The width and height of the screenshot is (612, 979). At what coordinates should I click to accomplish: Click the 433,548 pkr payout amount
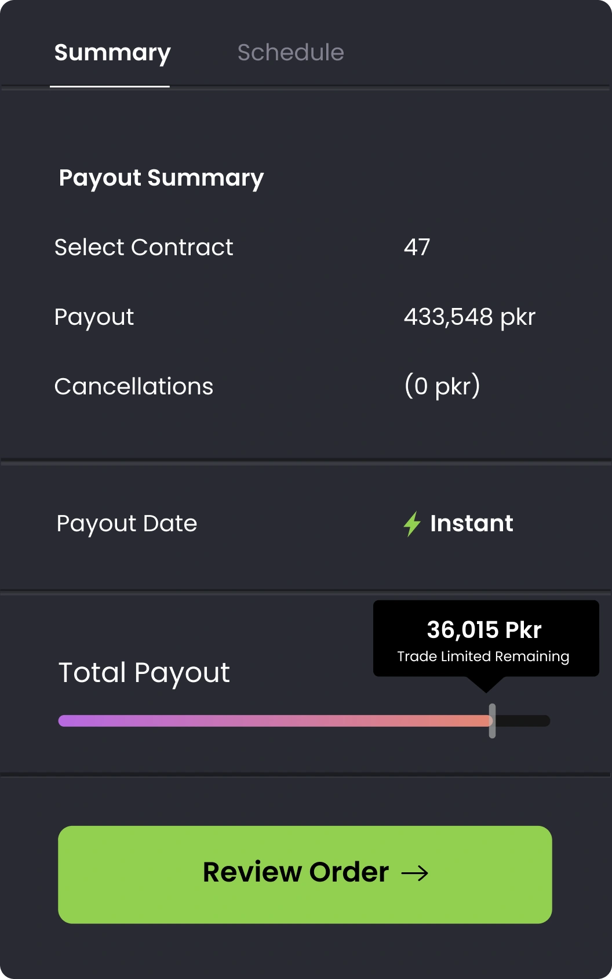tap(469, 317)
